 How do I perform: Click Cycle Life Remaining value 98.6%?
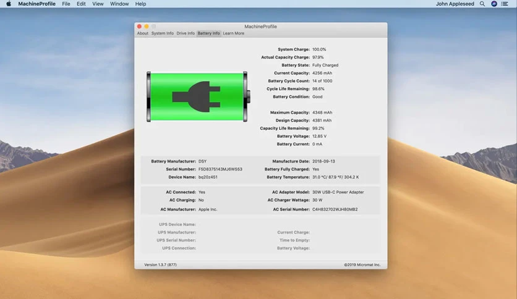point(318,89)
